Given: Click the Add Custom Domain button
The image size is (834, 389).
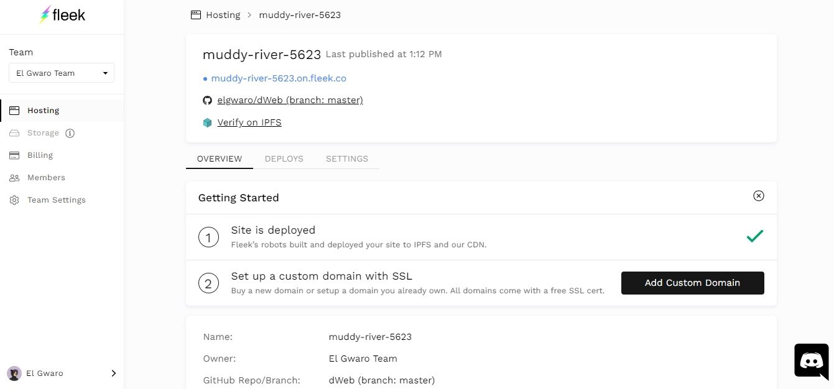Looking at the screenshot, I should click(x=692, y=283).
